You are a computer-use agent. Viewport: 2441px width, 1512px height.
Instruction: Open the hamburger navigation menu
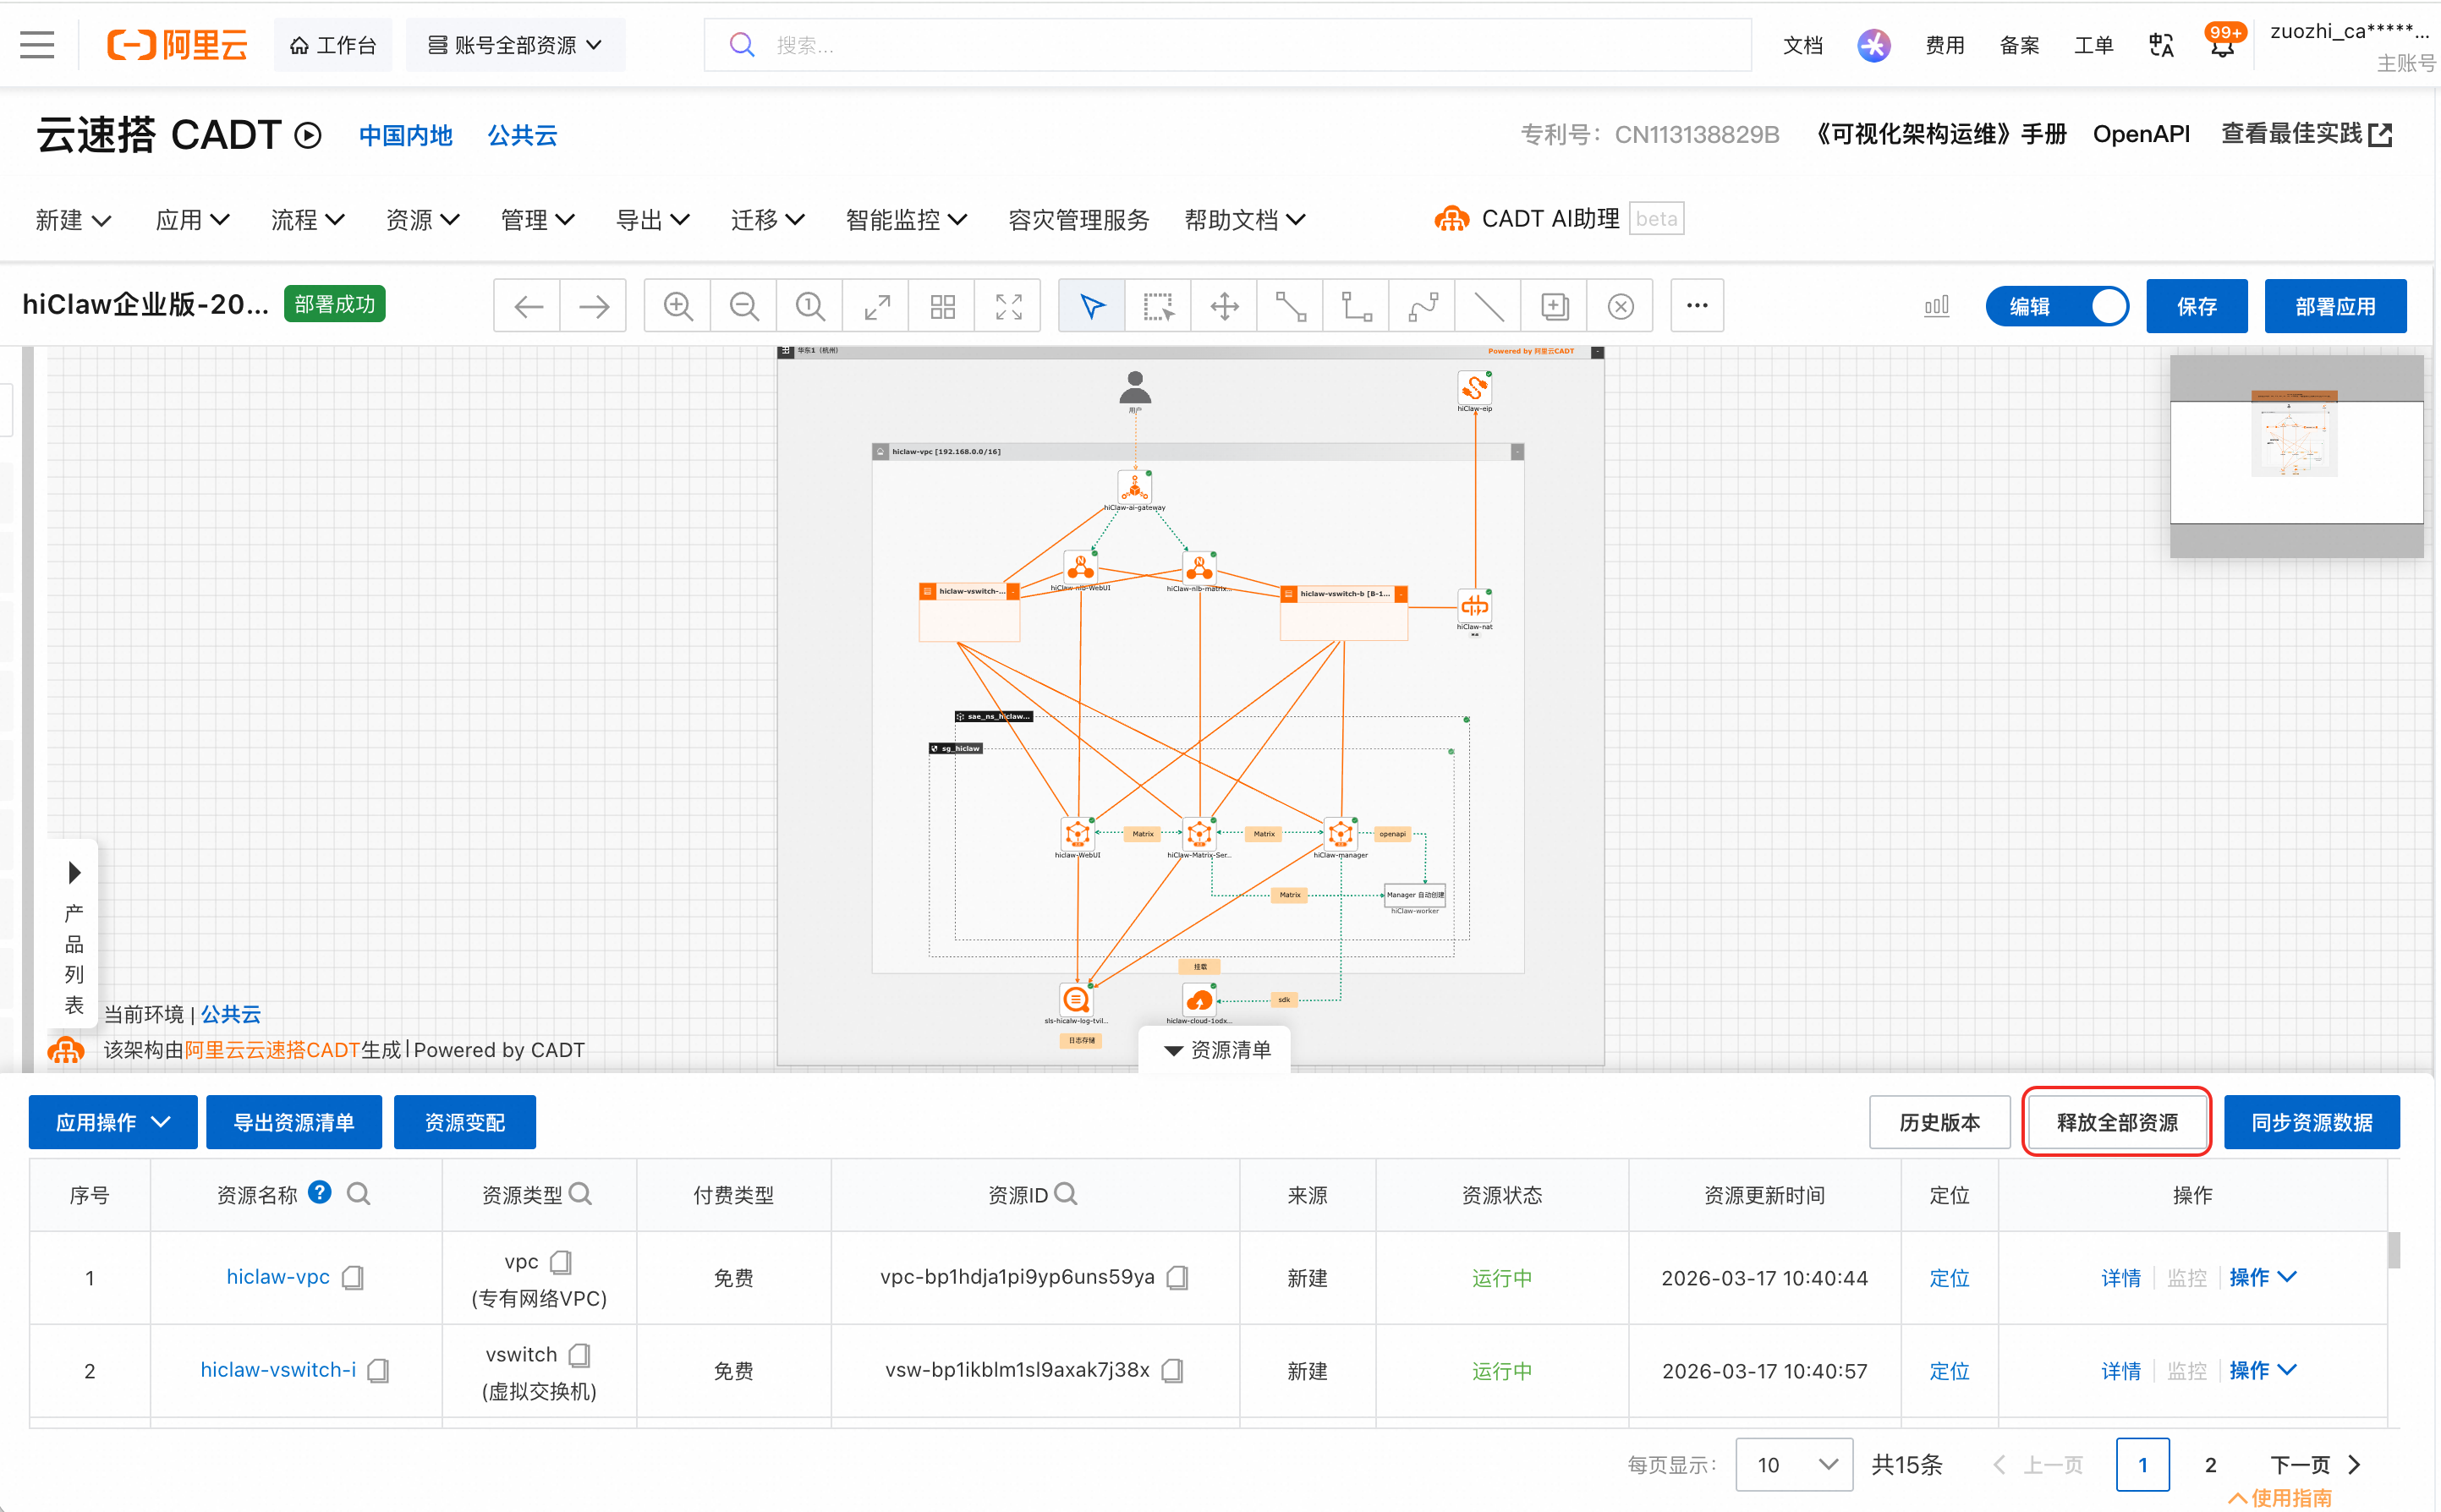pyautogui.click(x=37, y=45)
